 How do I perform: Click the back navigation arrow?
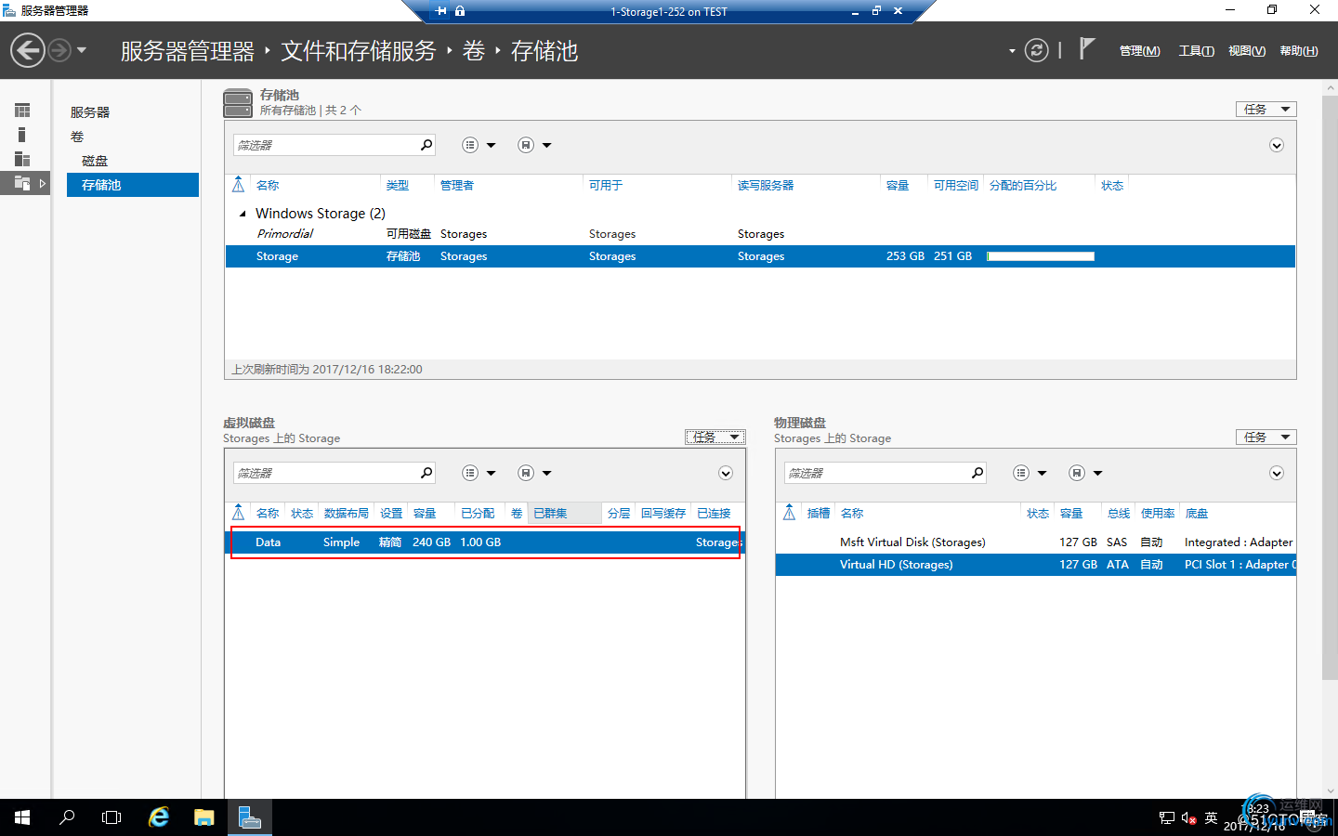tap(28, 50)
